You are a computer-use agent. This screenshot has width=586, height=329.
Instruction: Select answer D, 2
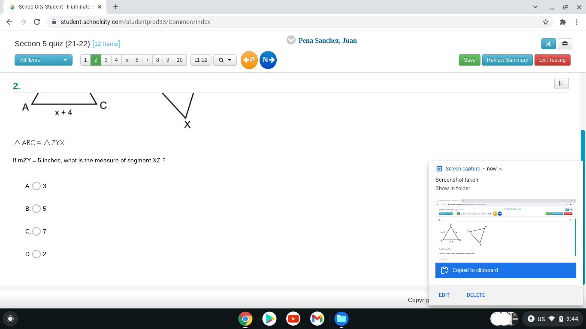(36, 254)
